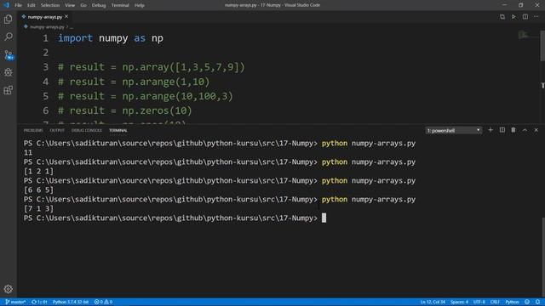Open the File menu
This screenshot has width=545, height=306.
pyautogui.click(x=18, y=5)
